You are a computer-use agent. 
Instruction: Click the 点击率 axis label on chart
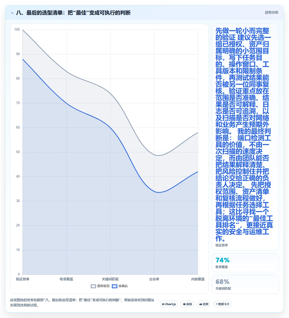pos(154,279)
